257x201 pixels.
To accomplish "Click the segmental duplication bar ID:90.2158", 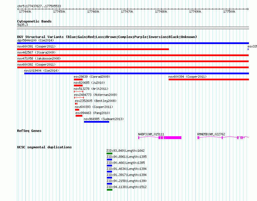I will coord(109,184).
